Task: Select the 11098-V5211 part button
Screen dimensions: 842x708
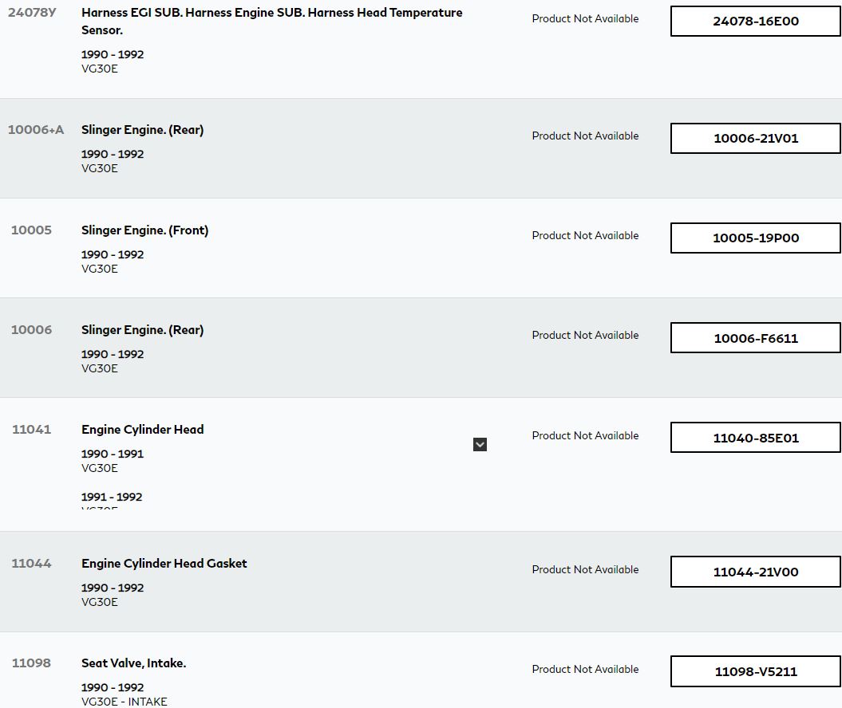Action: tap(755, 671)
